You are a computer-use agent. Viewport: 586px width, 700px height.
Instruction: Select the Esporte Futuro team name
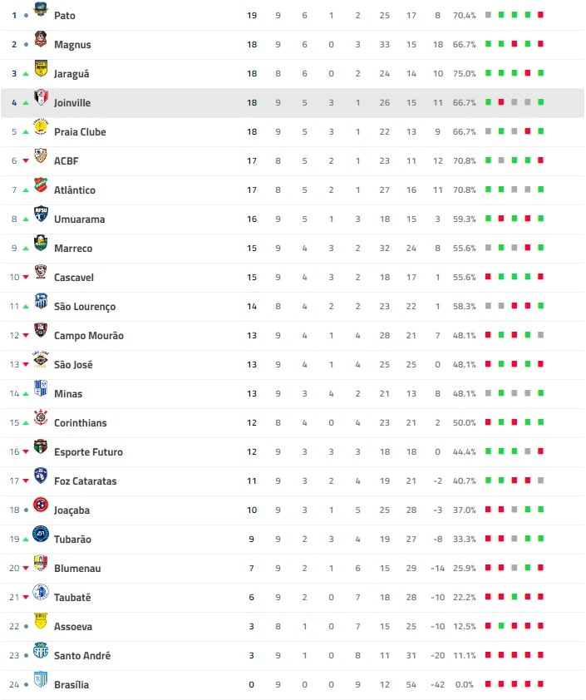point(88,452)
